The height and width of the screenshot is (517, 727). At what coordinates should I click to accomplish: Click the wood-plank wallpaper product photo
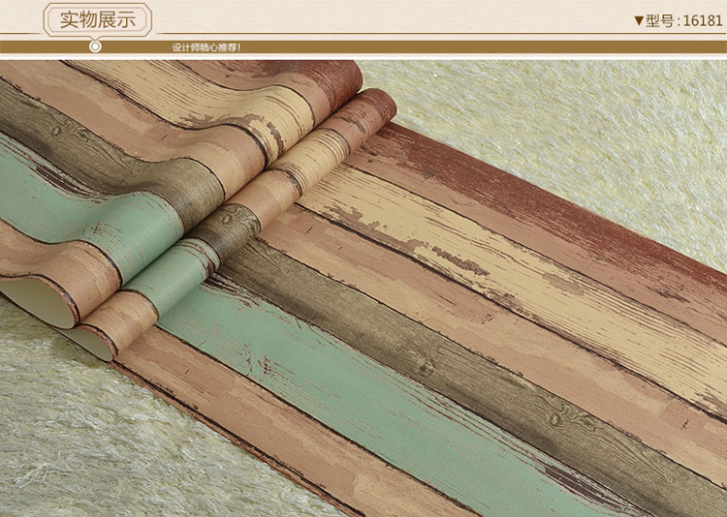(x=363, y=289)
